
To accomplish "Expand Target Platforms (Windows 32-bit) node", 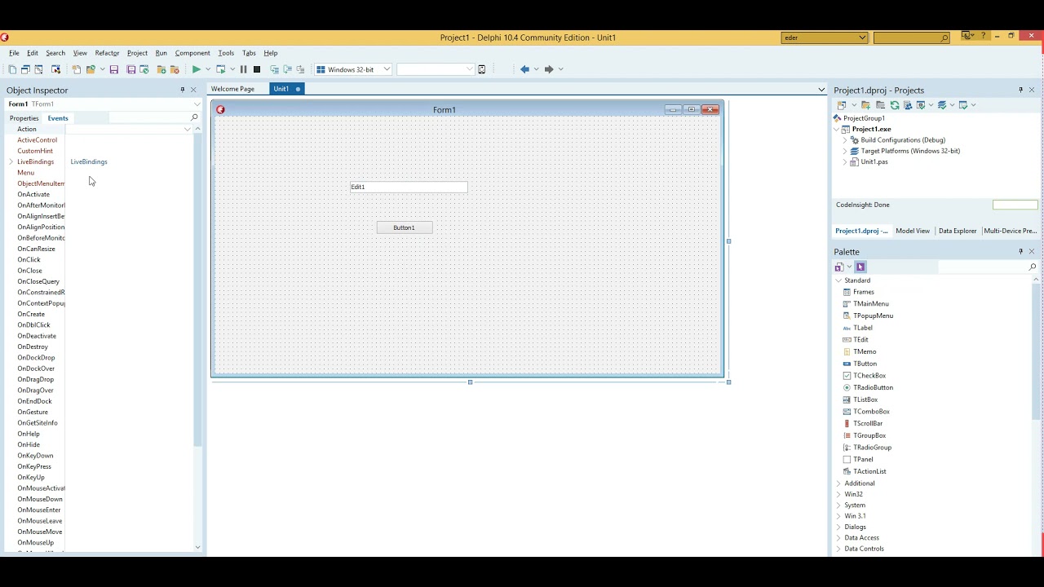I will [x=845, y=151].
